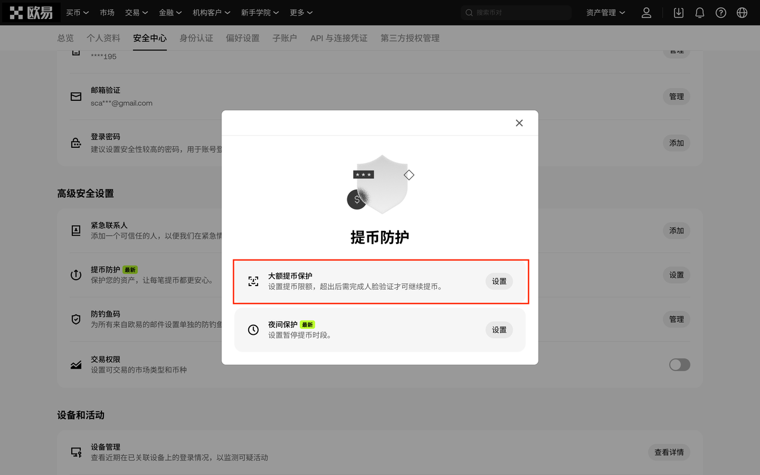Click the 最新 badge next to 夜间保护
The height and width of the screenshot is (475, 760).
point(307,325)
